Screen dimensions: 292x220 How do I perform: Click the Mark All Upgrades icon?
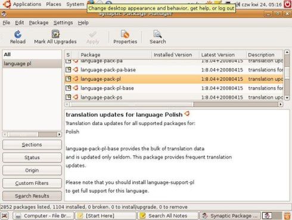(55, 34)
